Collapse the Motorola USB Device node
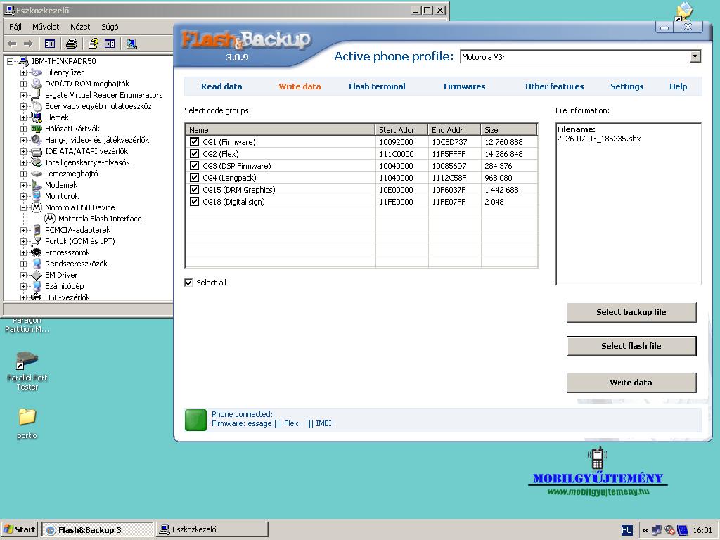This screenshot has height=540, width=720. pos(23,207)
